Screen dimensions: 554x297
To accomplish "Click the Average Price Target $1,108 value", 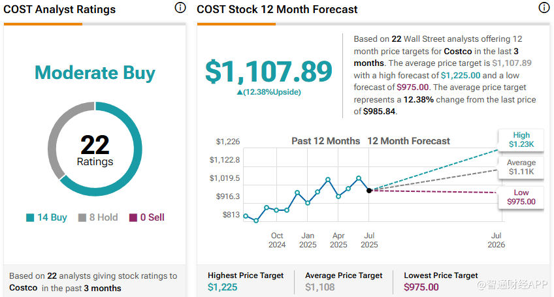I will 320,287.
